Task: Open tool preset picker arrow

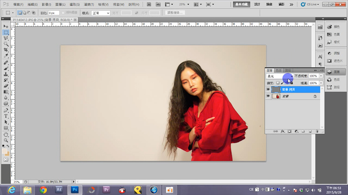Action: click(13, 13)
